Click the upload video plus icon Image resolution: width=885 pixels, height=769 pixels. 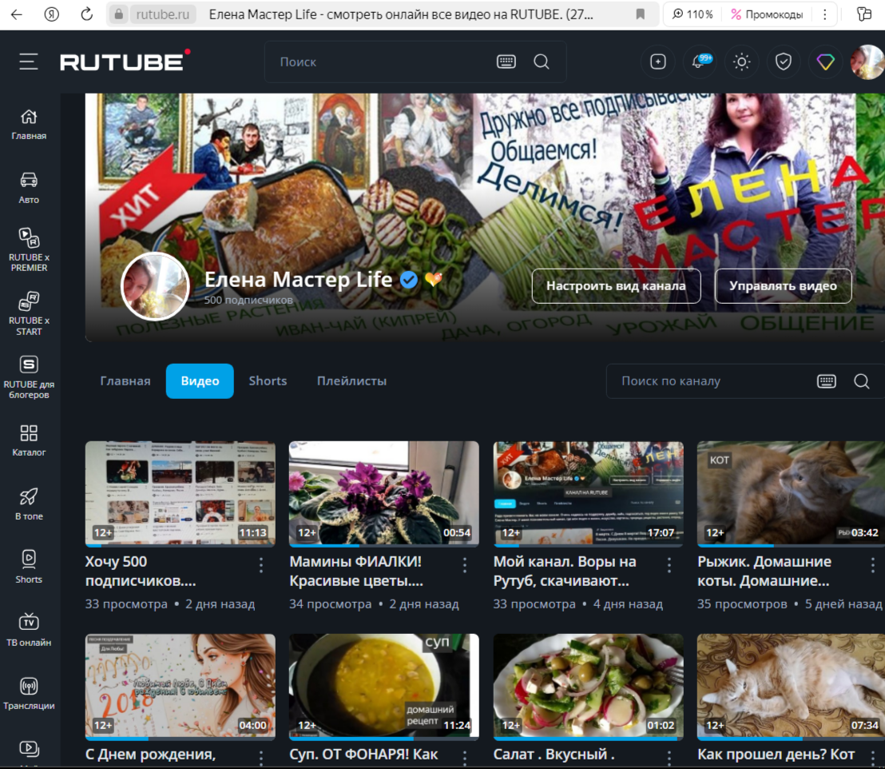(x=658, y=62)
